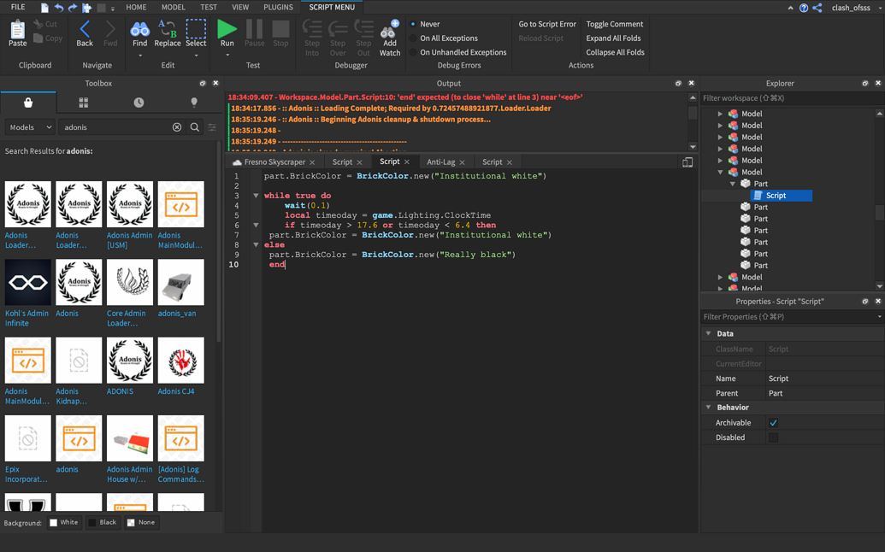Collapse the Behavior properties section
885x552 pixels.
pos(708,407)
